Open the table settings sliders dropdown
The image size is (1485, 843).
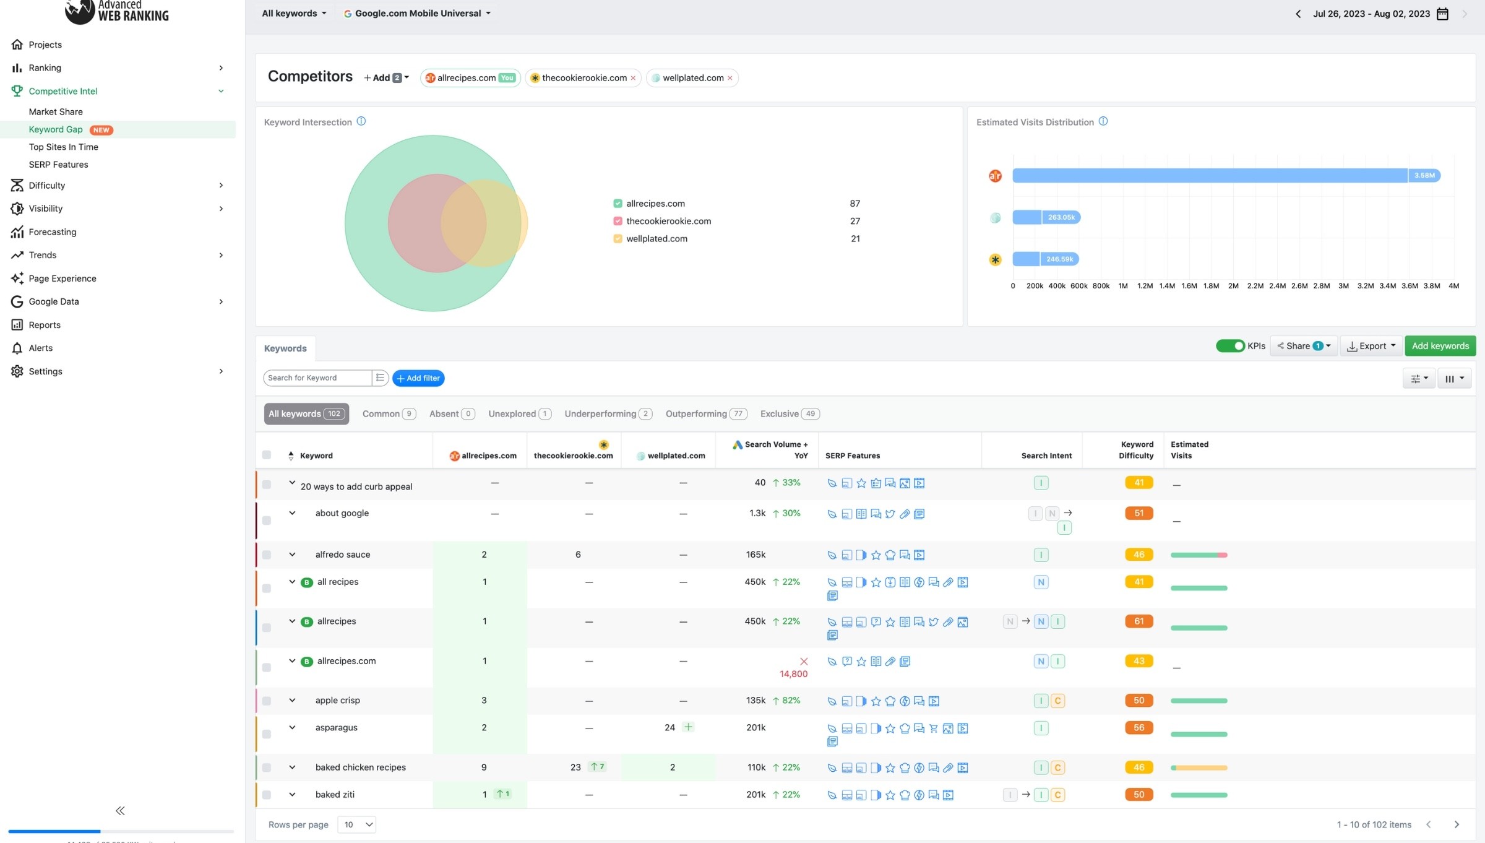point(1418,378)
